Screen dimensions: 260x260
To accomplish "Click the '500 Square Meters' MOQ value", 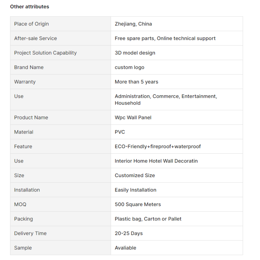I will [138, 204].
